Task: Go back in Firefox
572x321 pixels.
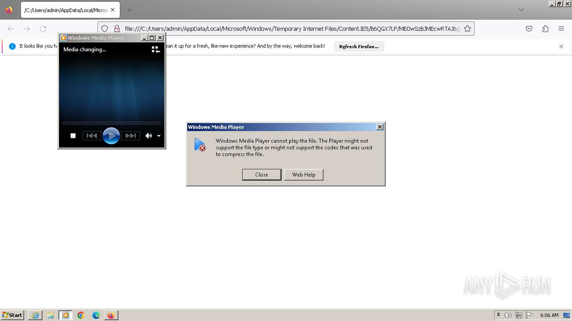Action: 11,29
